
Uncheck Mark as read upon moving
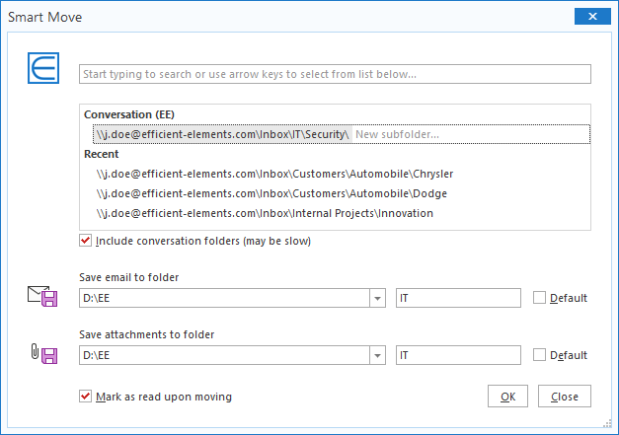(x=85, y=397)
